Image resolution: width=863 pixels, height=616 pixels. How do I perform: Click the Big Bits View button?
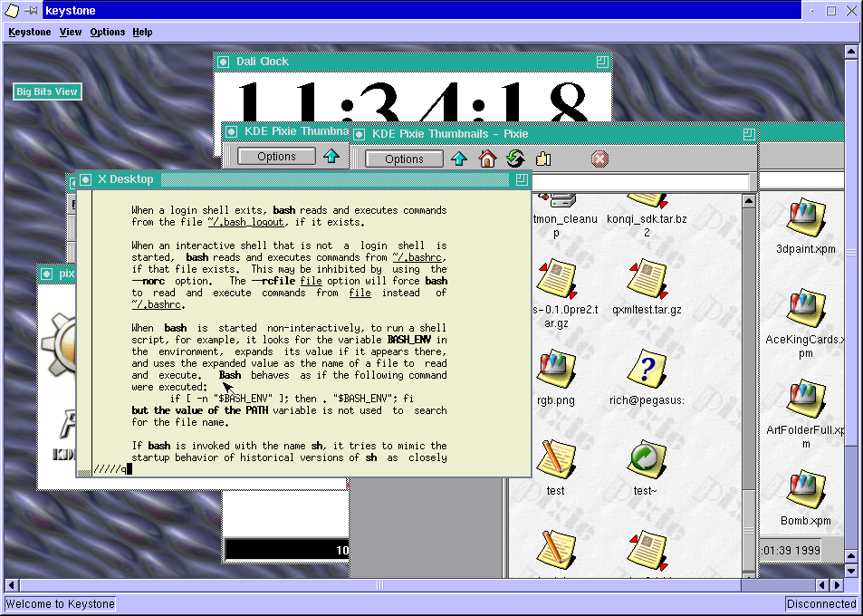point(47,91)
